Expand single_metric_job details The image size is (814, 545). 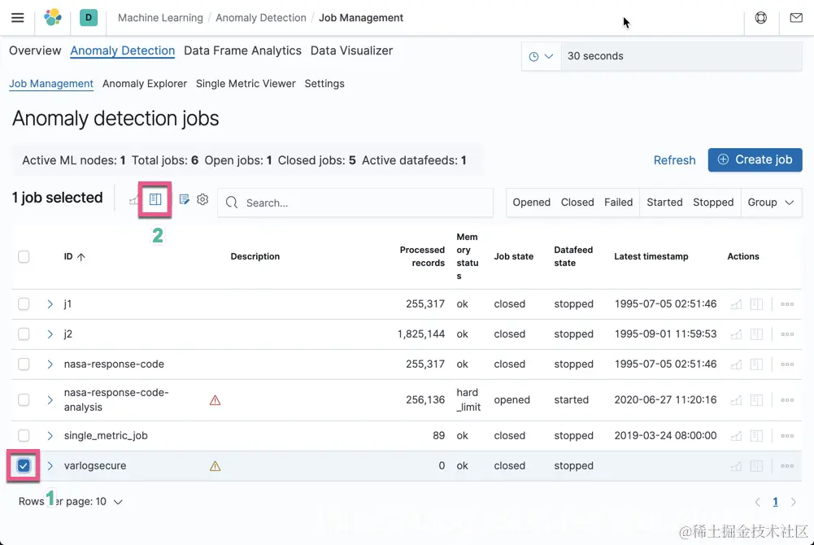tap(50, 436)
